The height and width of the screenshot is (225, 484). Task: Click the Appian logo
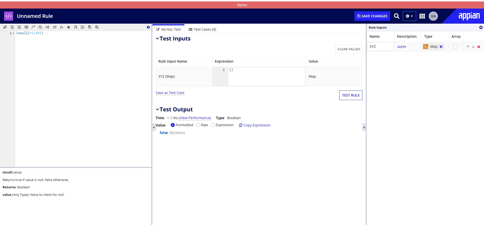[x=469, y=16]
